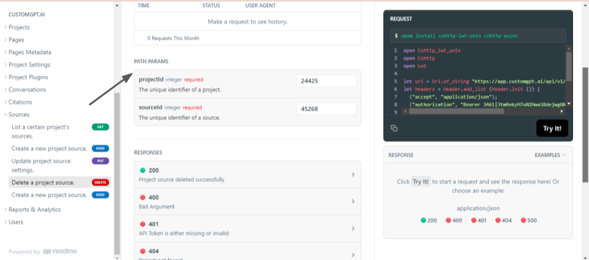Click the sidebar vertical scrollbar
Viewport: 589px width, 260px height.
pyautogui.click(x=117, y=173)
